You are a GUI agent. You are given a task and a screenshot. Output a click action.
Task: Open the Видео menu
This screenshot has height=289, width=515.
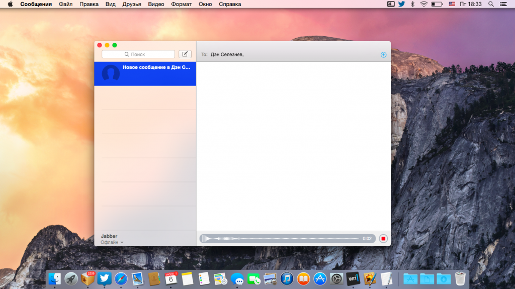click(156, 4)
